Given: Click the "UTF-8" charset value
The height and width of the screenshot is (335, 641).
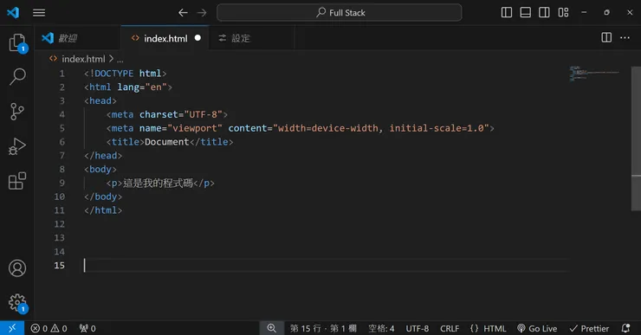Looking at the screenshot, I should [204, 114].
